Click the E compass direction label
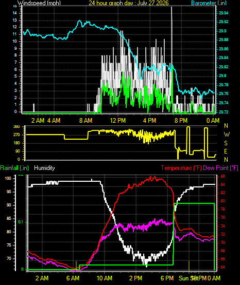Screen dimensions: 240x285 226,151
